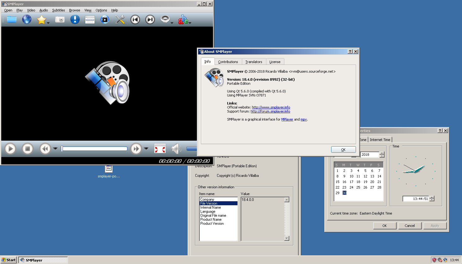This screenshot has height=264, width=462.
Task: Open the Options menu
Action: (x=101, y=10)
